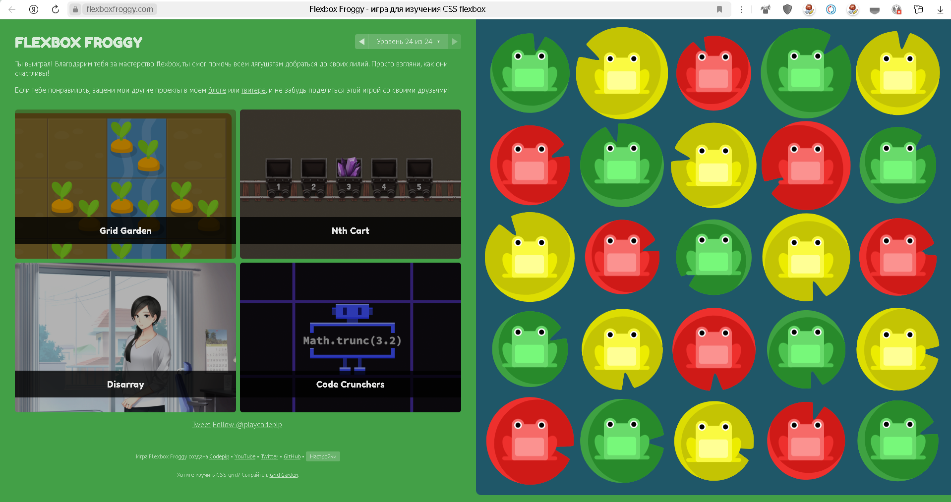Viewport: 951px width, 502px height.
Task: Open the three-dot page menu
Action: point(741,9)
